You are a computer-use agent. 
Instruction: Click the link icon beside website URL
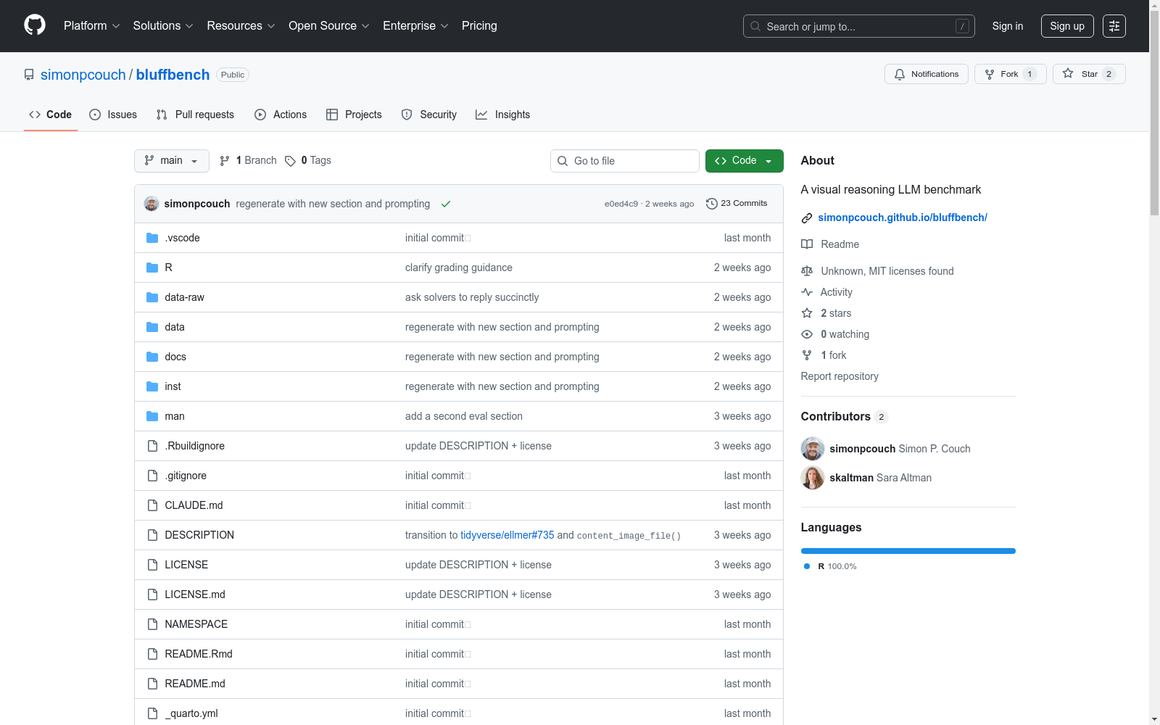pos(807,218)
